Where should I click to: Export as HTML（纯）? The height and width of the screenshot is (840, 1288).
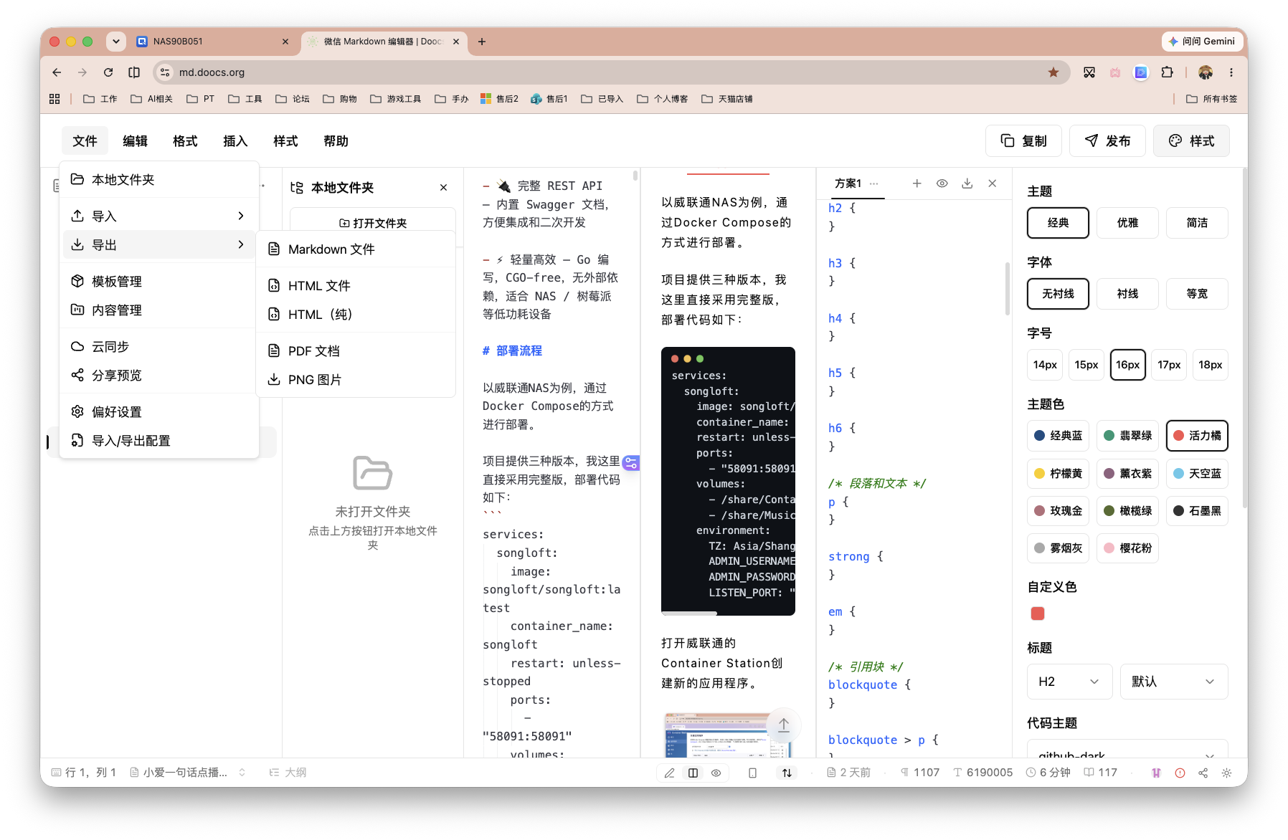(356, 314)
